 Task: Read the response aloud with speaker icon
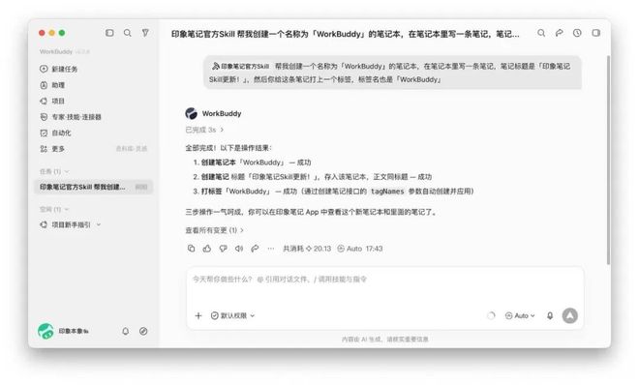239,249
